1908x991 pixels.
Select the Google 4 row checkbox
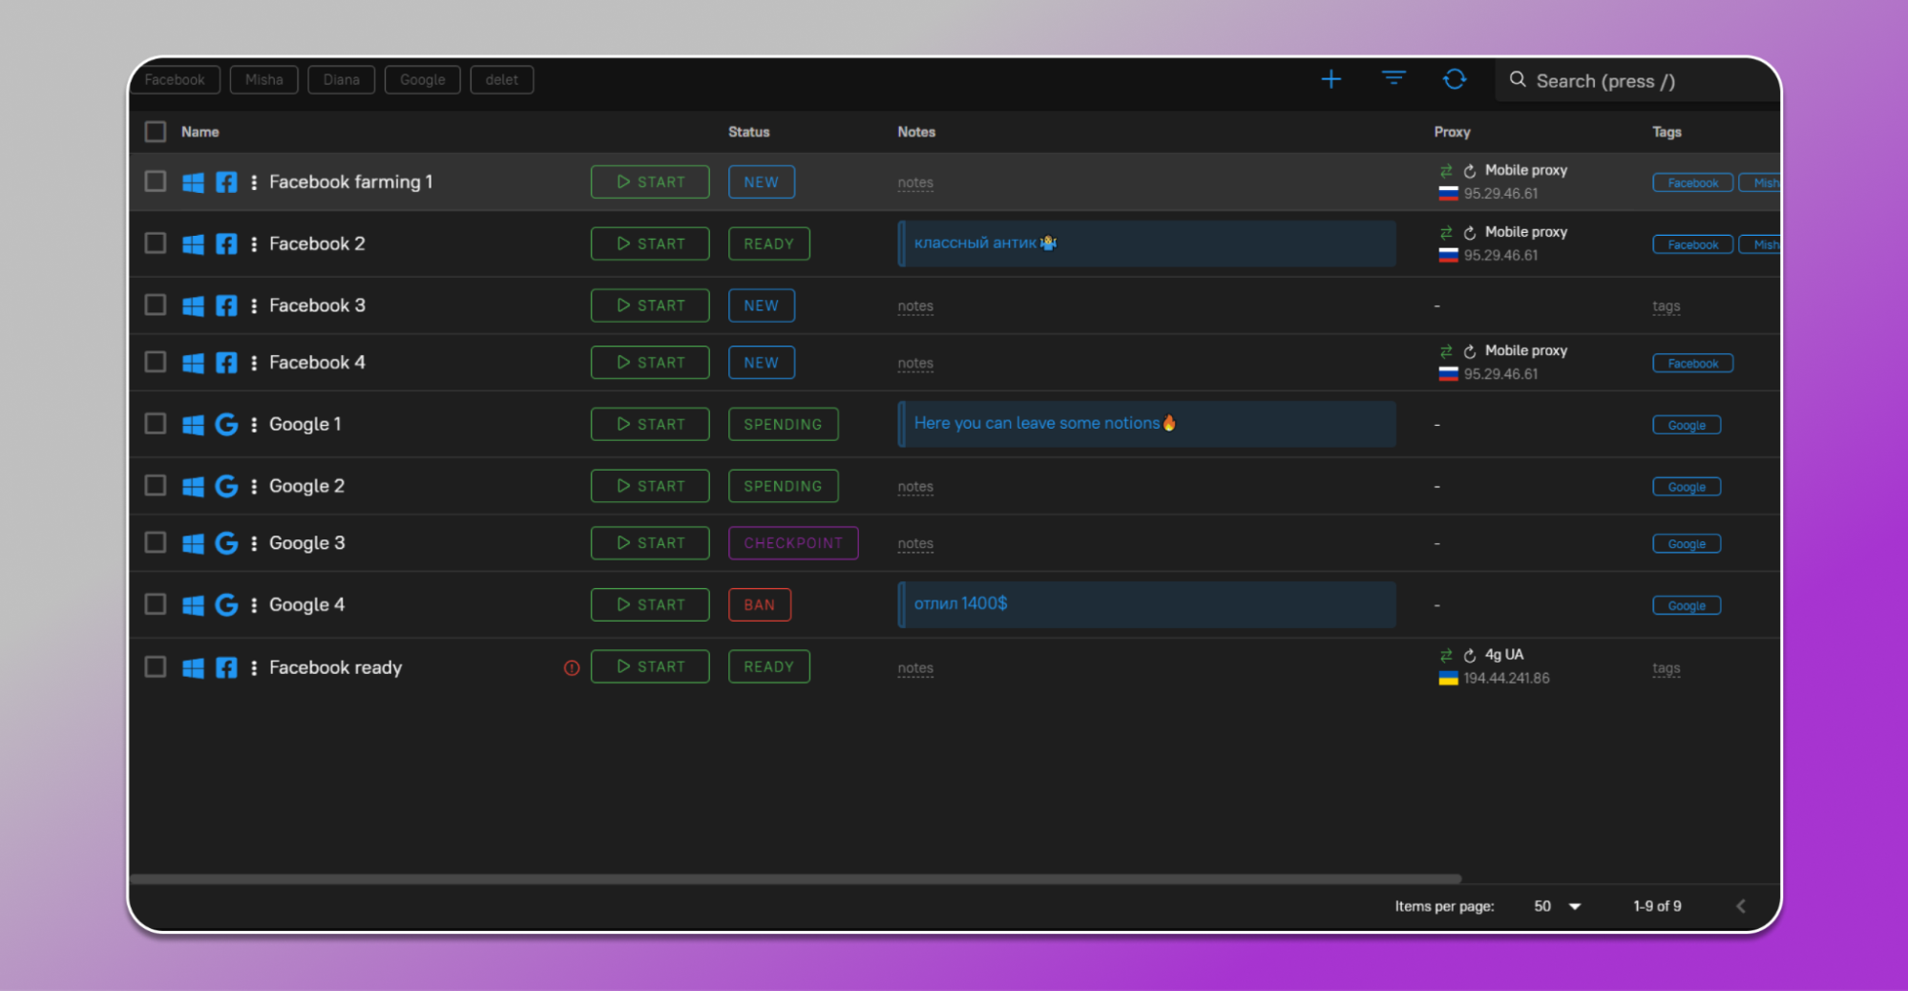[156, 604]
